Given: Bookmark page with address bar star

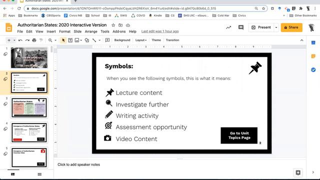Looking at the screenshot, I should click(263, 8).
